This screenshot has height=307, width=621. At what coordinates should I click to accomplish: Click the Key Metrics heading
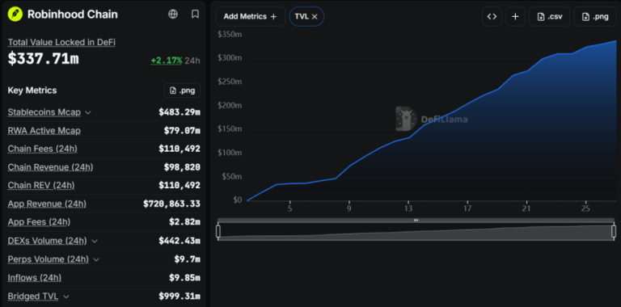click(x=32, y=90)
